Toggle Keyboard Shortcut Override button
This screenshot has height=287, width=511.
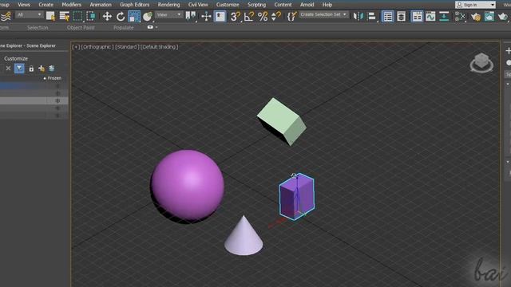[220, 16]
